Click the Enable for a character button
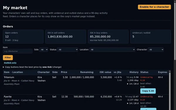 [x=154, y=7]
